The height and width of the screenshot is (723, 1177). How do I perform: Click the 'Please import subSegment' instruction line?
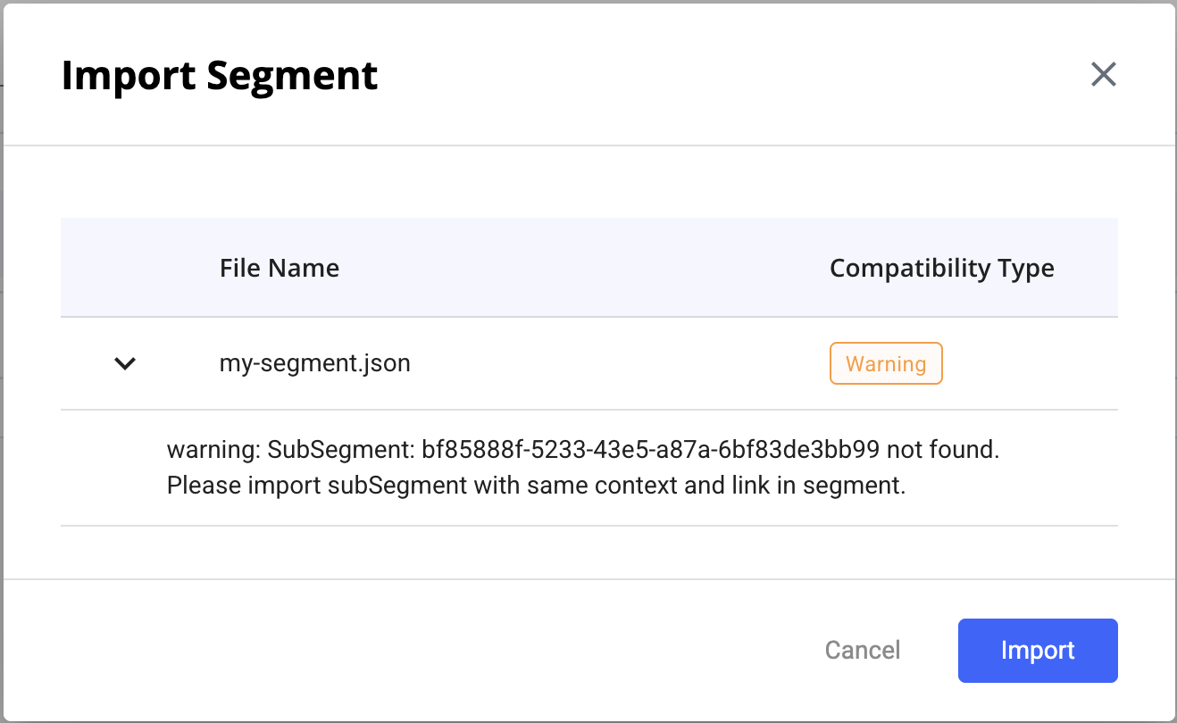(x=536, y=488)
